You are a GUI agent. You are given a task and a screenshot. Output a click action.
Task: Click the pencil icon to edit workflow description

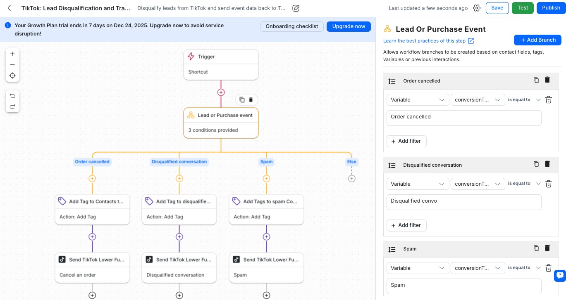click(296, 8)
